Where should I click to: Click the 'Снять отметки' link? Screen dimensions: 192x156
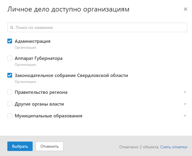tap(174, 147)
